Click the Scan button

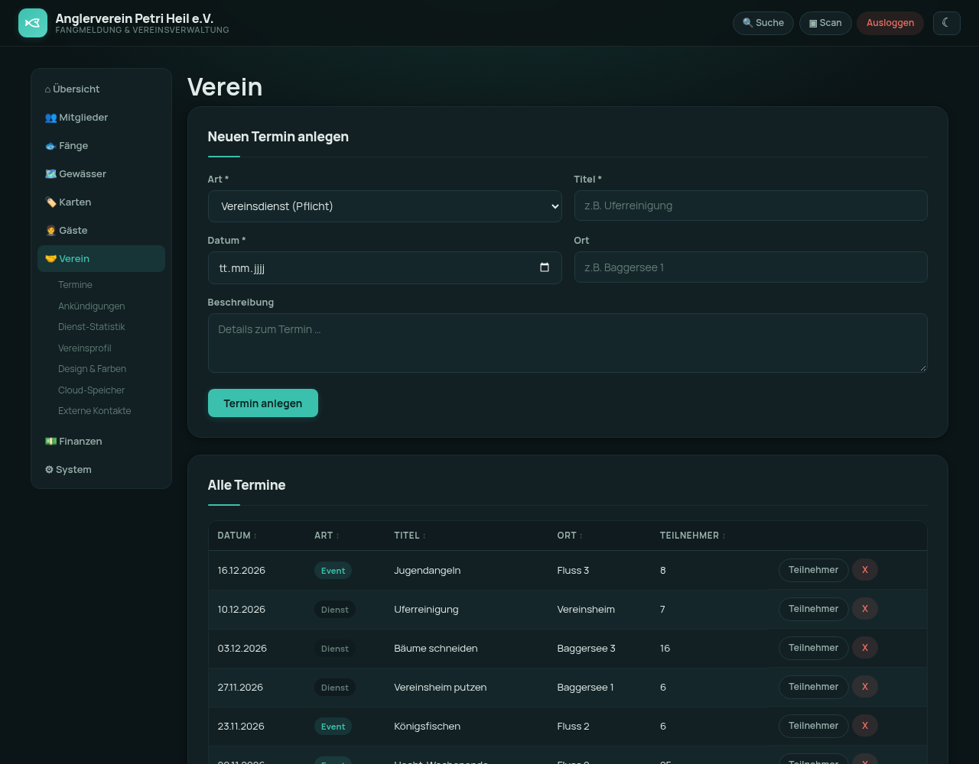coord(825,23)
